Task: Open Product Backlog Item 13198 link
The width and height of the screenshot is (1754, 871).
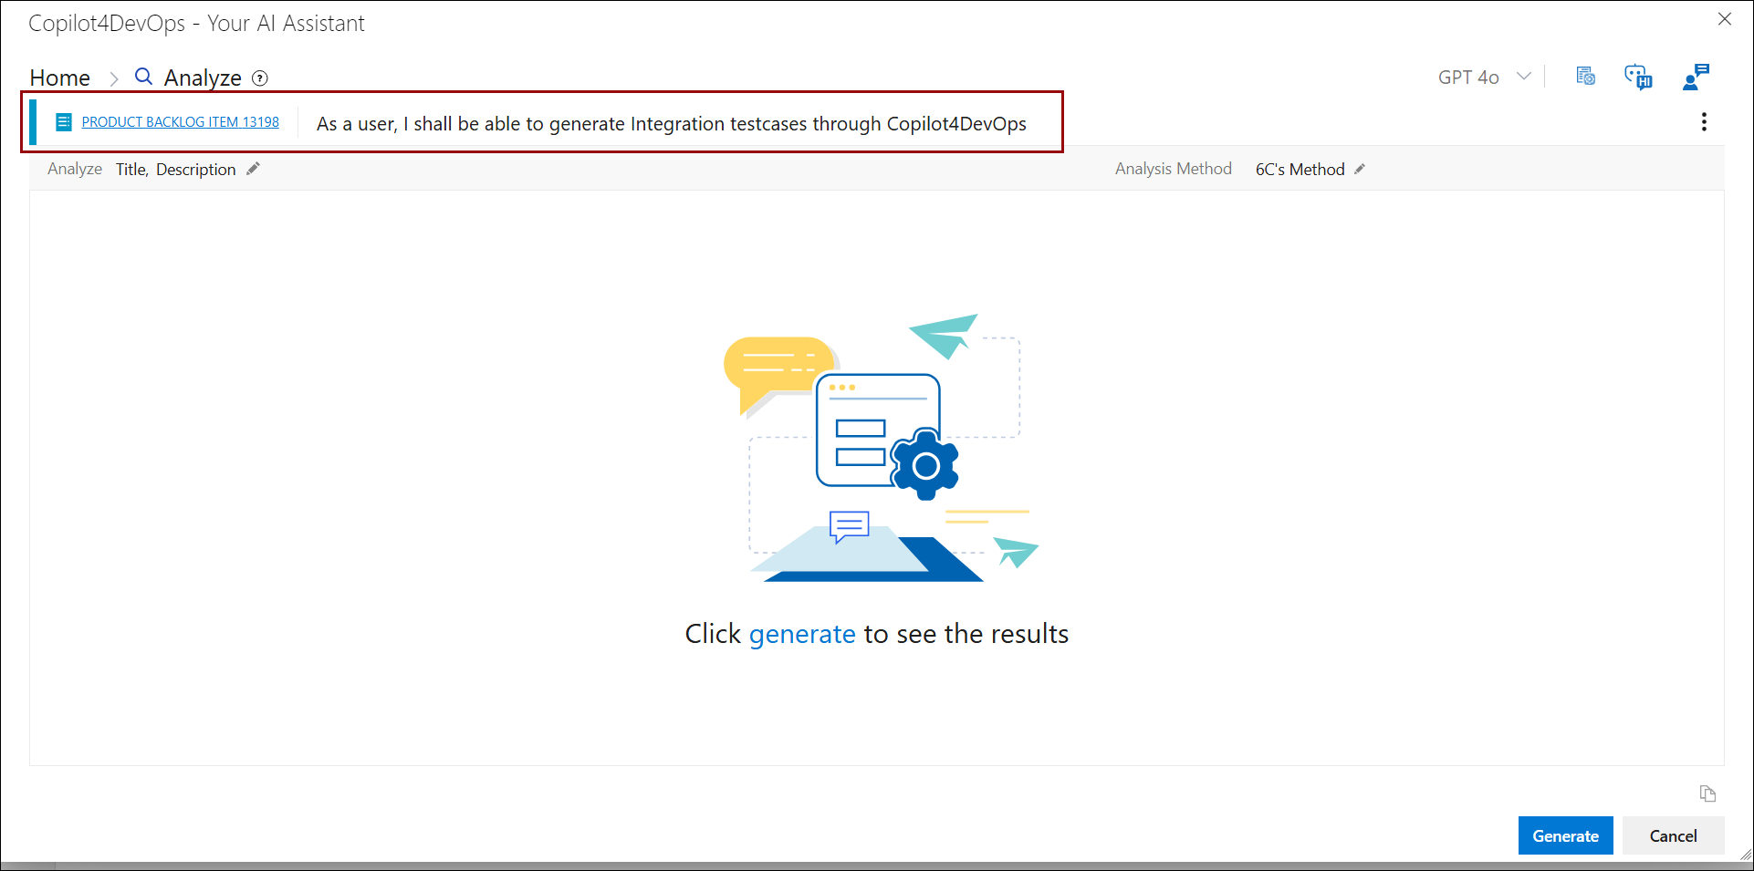Action: [180, 122]
